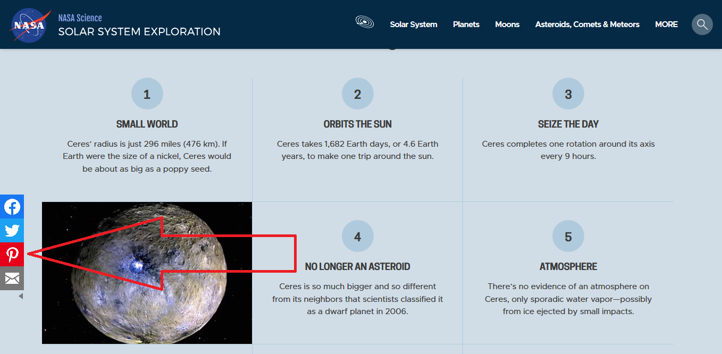Pin this page to Pinterest
722x354 pixels.
click(12, 254)
